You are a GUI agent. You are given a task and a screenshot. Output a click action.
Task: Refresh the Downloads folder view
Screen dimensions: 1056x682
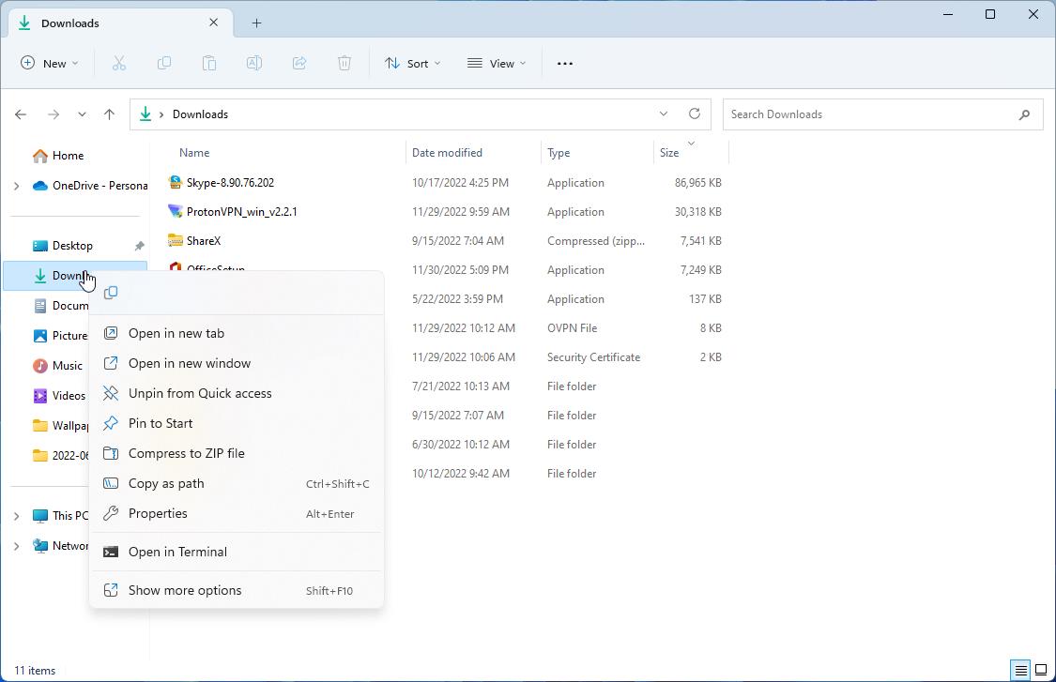pyautogui.click(x=694, y=114)
